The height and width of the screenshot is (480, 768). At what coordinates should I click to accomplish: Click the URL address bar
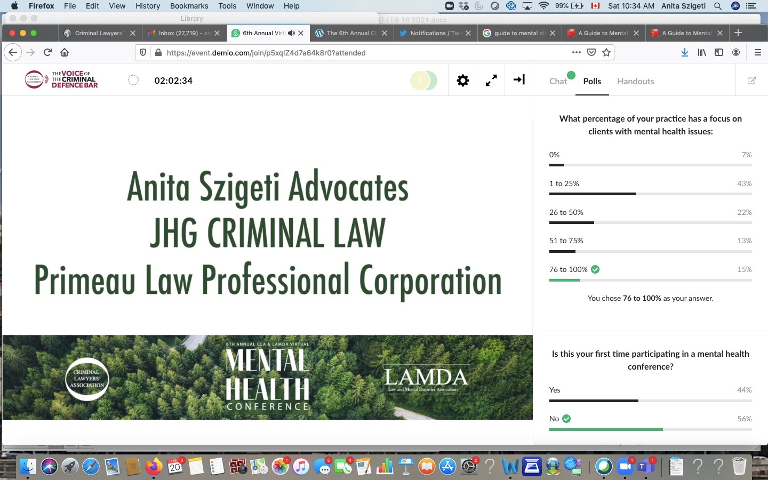coord(363,53)
